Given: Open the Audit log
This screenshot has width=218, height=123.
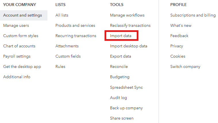Looking at the screenshot, I should (x=118, y=98).
